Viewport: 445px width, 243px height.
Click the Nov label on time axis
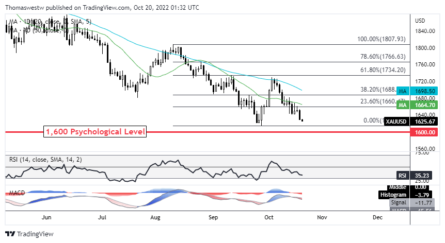[x=322, y=217]
